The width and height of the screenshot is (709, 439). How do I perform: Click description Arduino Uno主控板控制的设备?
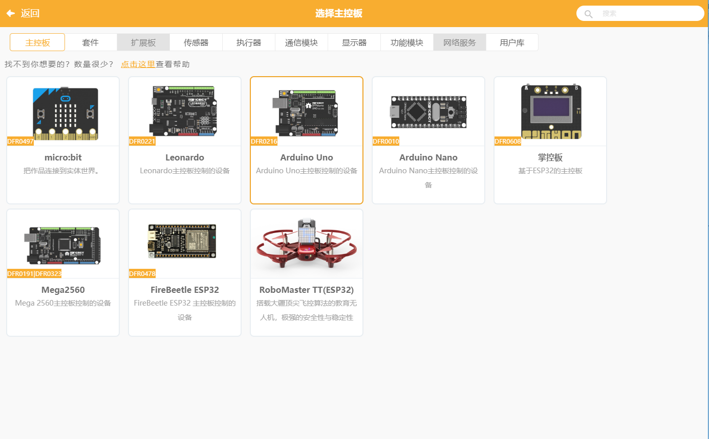(x=307, y=171)
